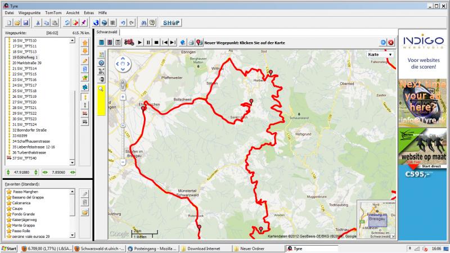
Task: Click the New file icon in toolbar
Action: pyautogui.click(x=9, y=22)
